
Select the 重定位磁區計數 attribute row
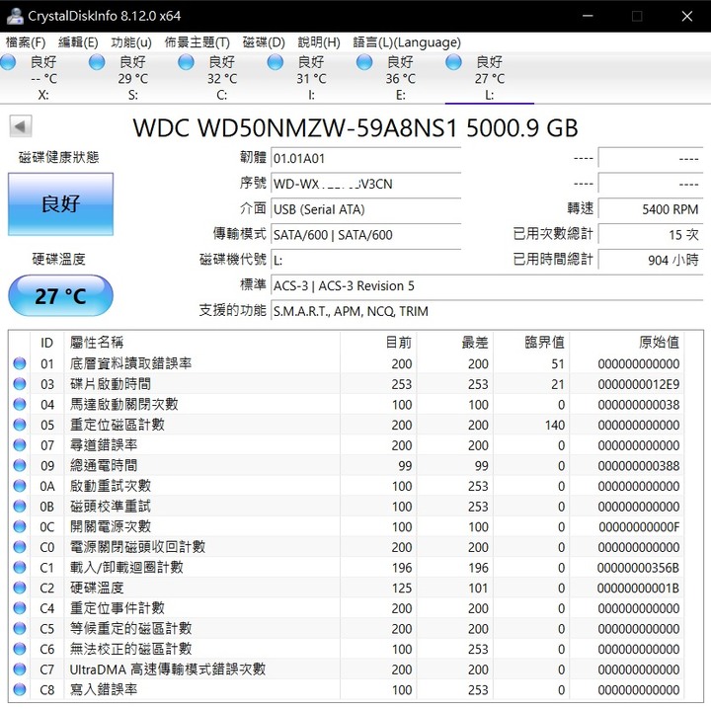pos(349,425)
